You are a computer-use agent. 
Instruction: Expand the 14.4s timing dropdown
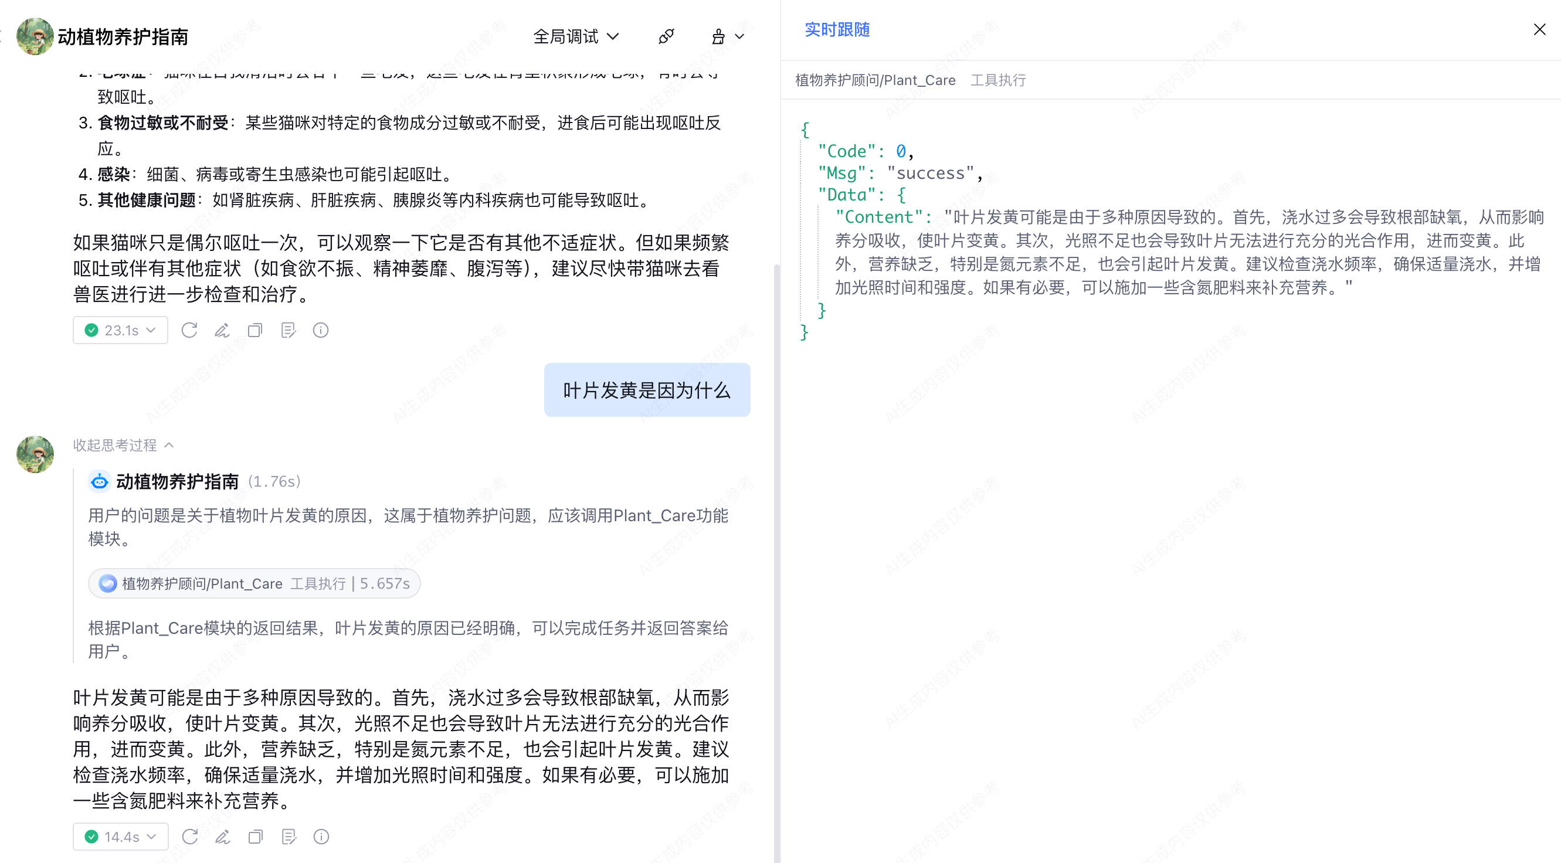121,837
